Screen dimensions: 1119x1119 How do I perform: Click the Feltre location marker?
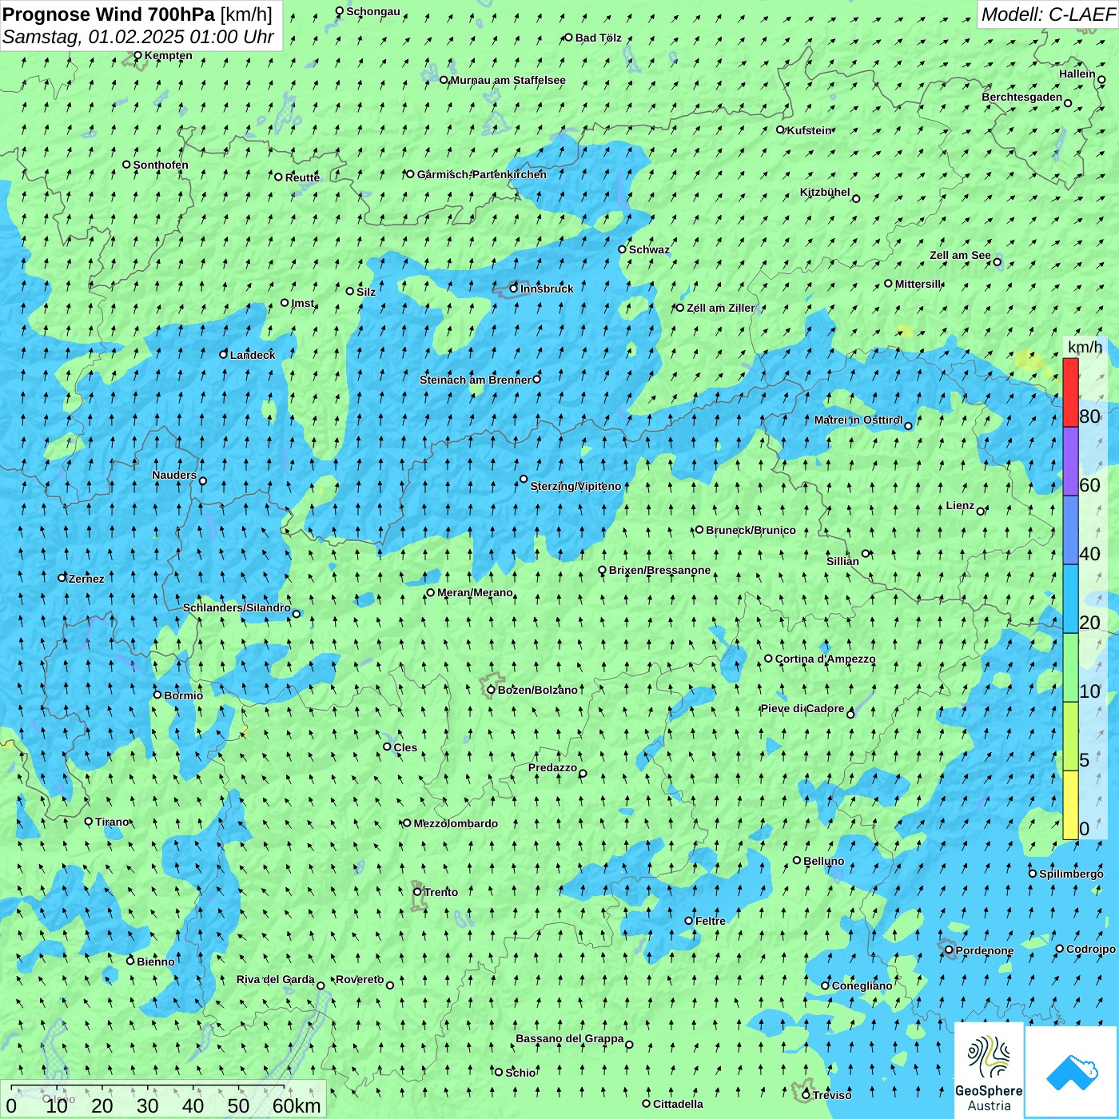click(x=688, y=921)
